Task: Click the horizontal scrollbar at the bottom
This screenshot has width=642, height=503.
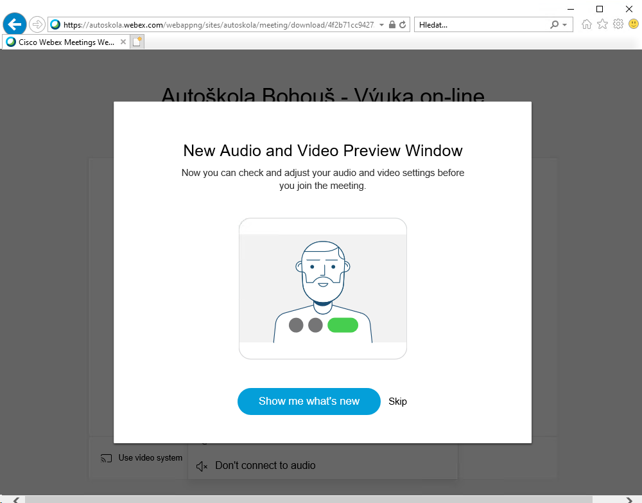Action: pos(309,499)
